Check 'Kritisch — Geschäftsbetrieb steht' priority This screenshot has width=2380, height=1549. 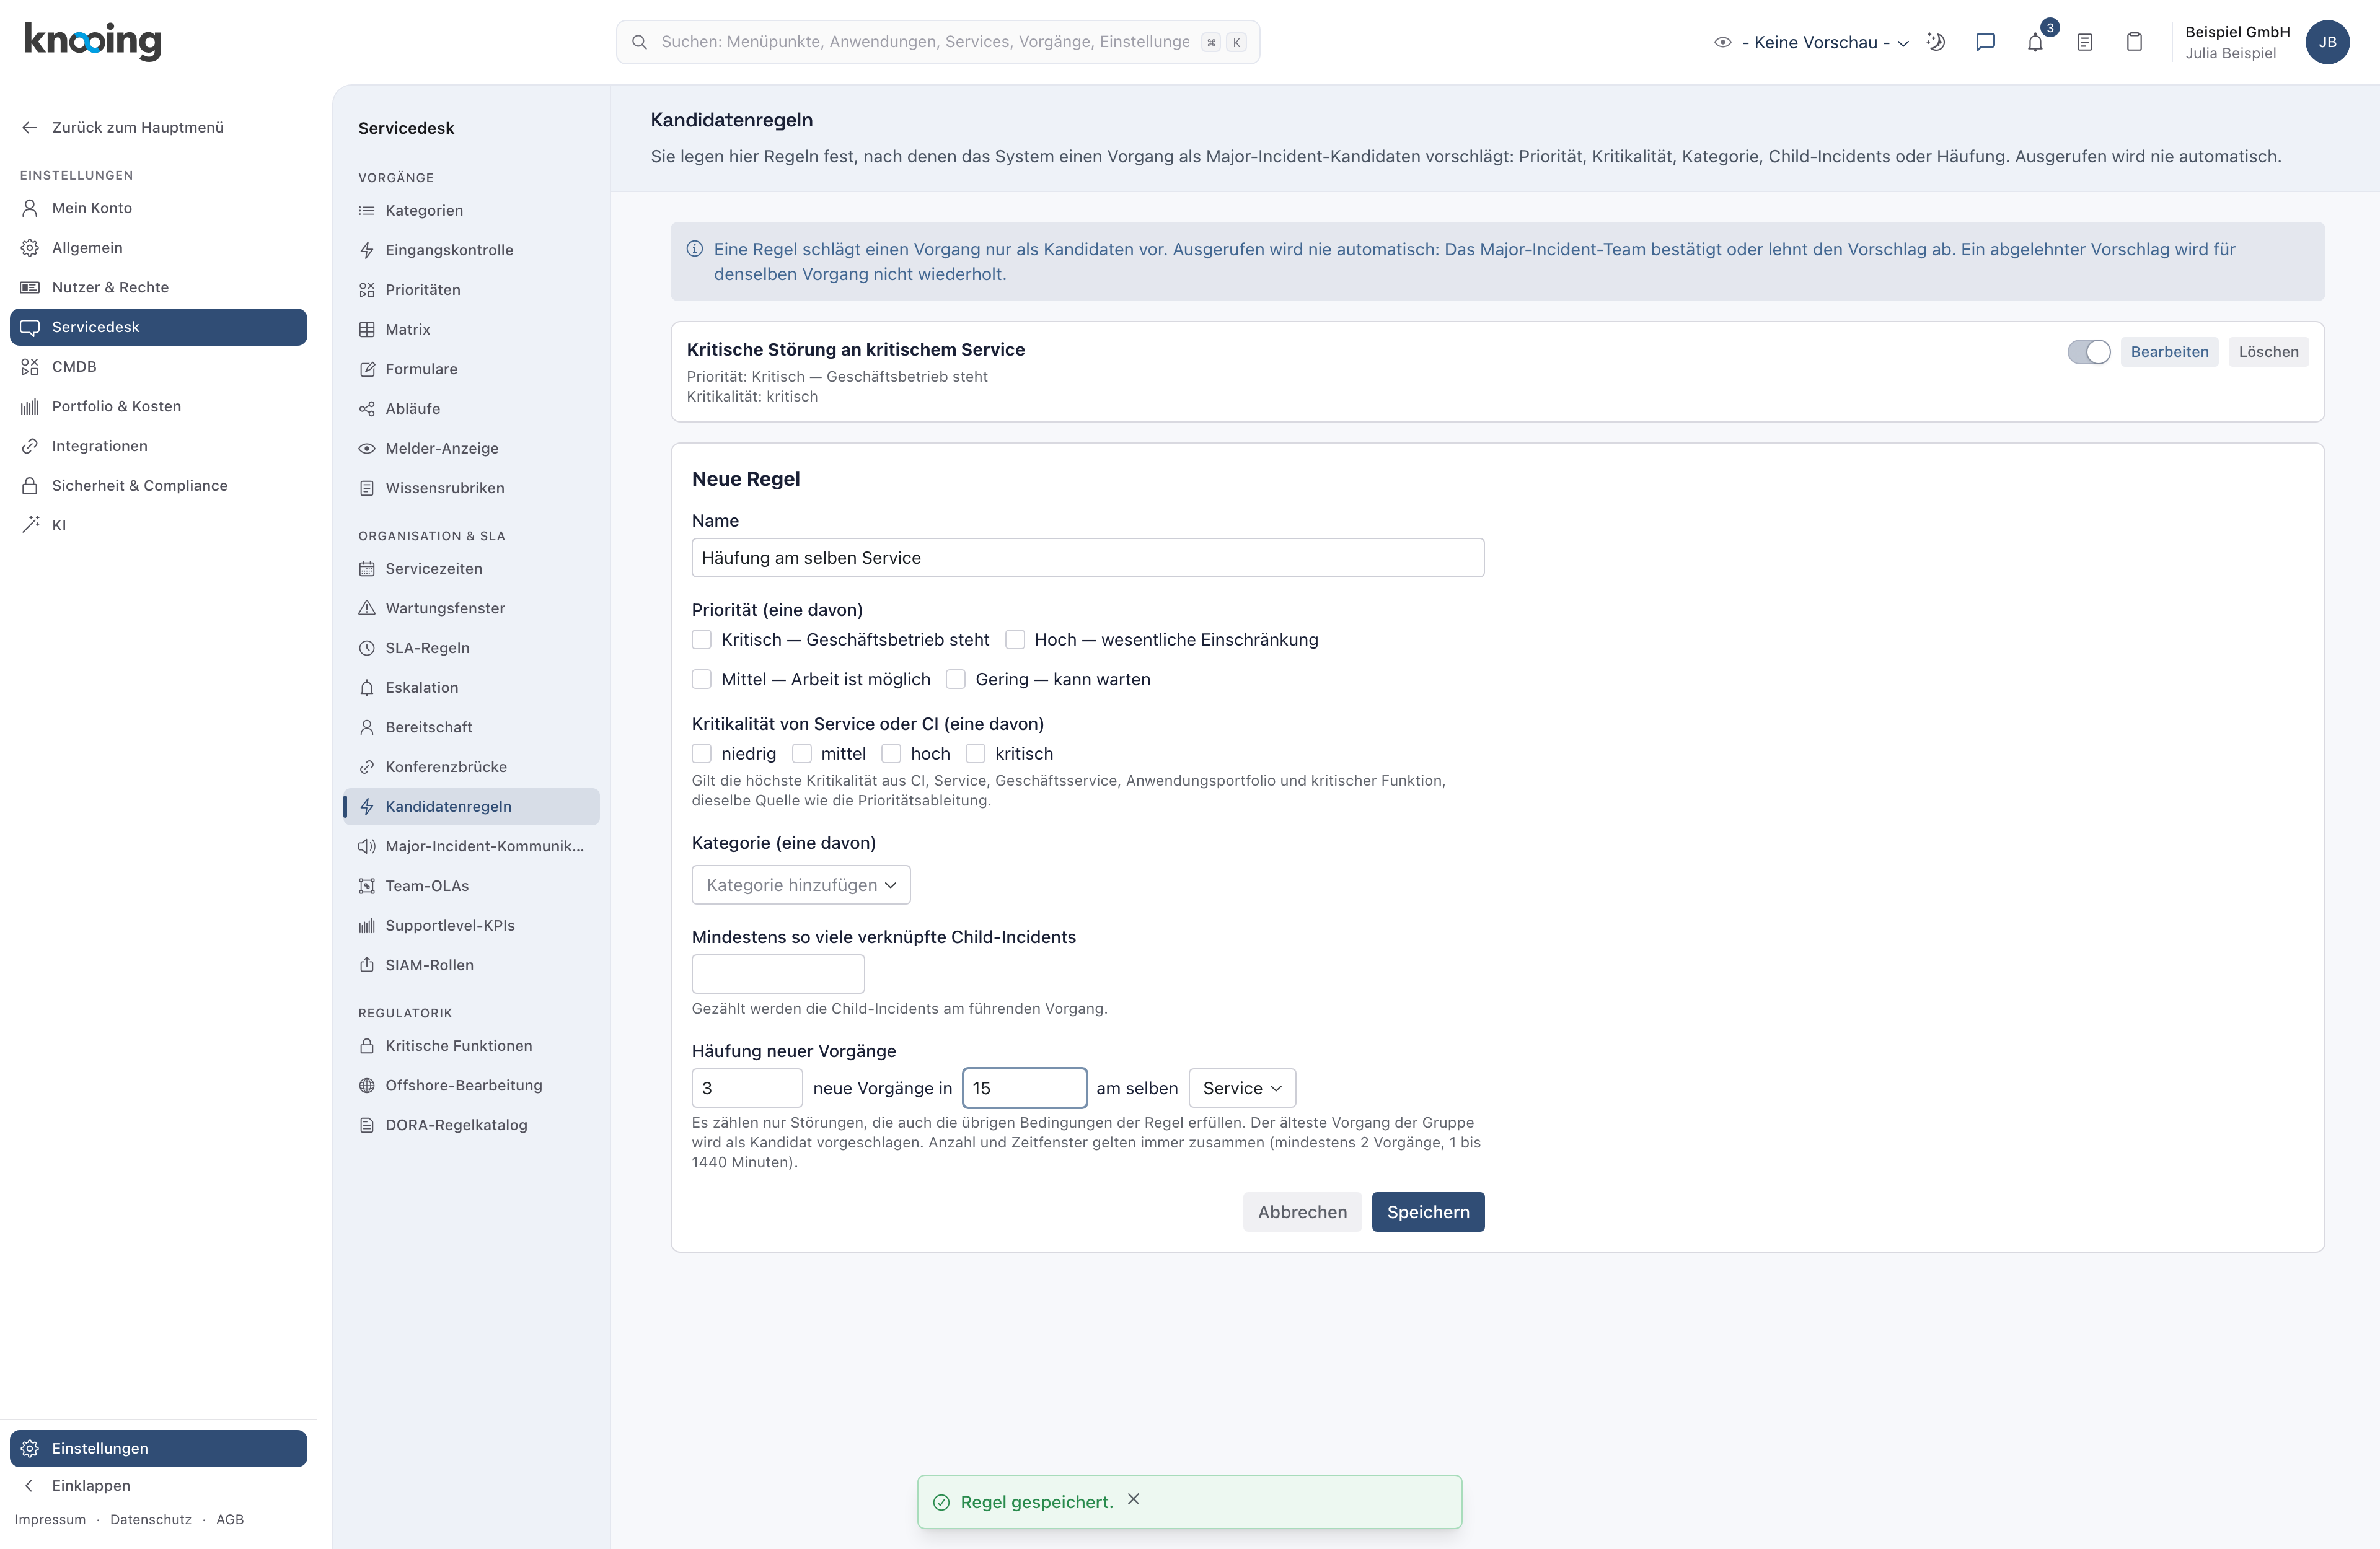point(702,640)
